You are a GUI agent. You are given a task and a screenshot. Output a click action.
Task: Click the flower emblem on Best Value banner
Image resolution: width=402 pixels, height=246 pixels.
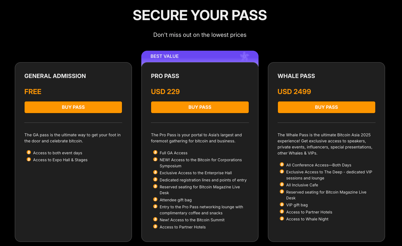[244, 56]
